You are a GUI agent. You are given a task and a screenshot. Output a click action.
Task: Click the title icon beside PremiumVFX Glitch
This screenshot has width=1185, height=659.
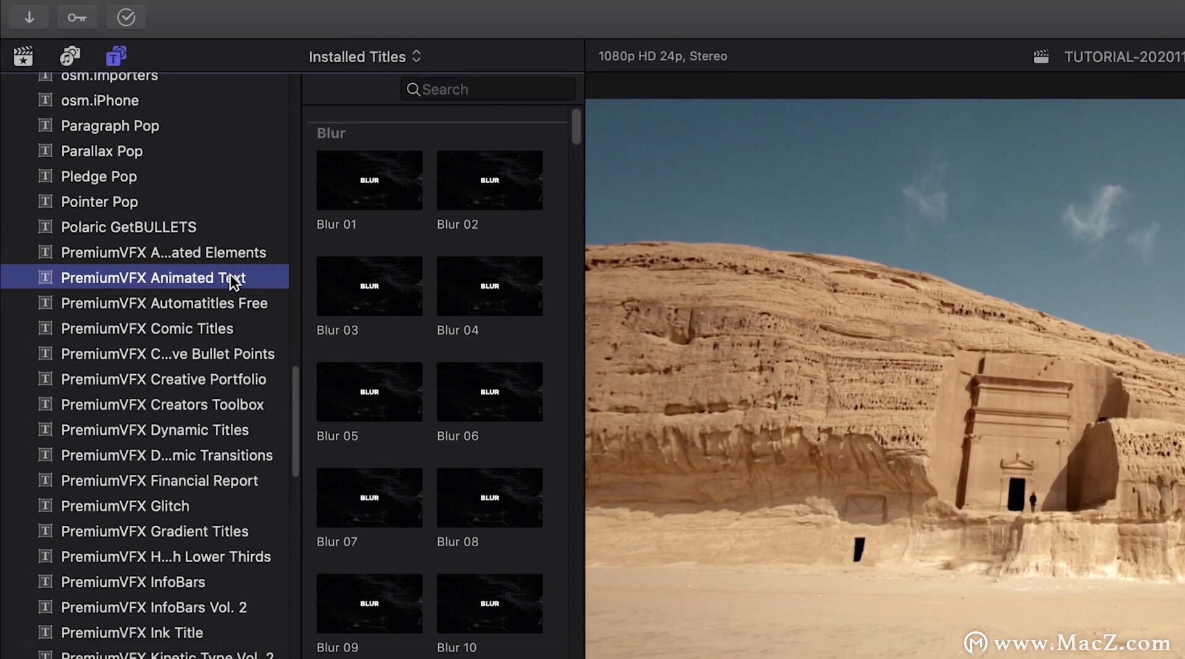pos(45,505)
